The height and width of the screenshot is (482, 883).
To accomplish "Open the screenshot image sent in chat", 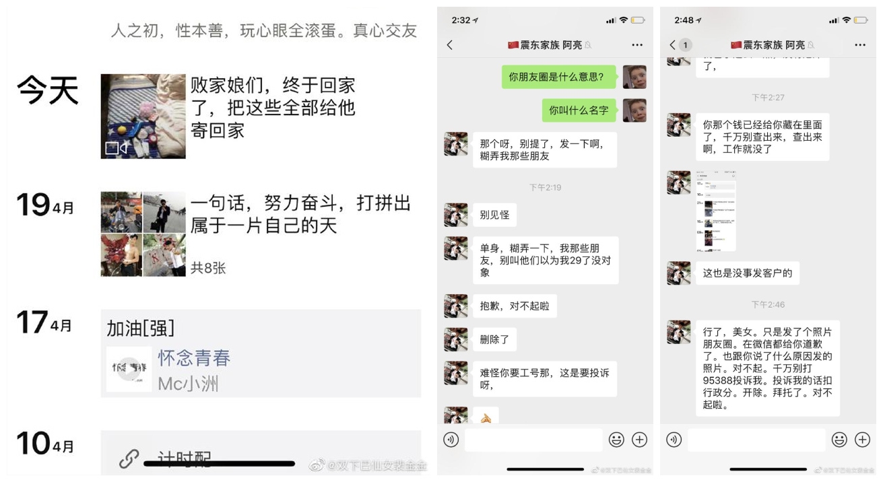I will point(716,211).
